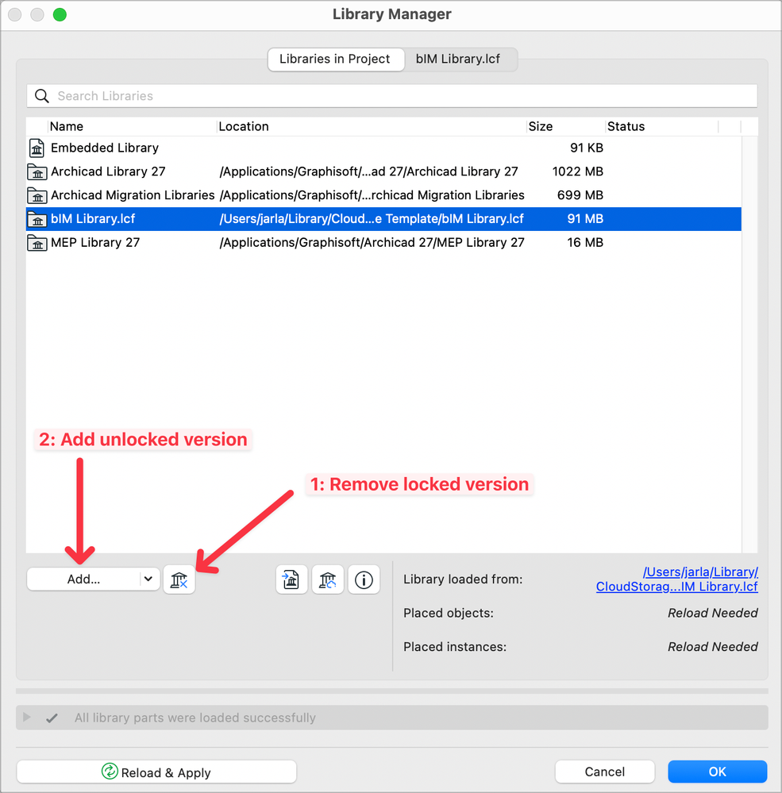782x793 pixels.
Task: Open the Add dropdown arrow
Action: 148,579
